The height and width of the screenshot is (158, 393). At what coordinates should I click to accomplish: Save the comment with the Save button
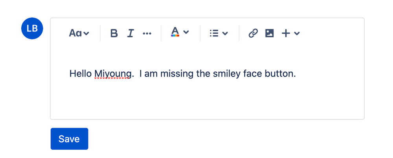click(x=69, y=139)
